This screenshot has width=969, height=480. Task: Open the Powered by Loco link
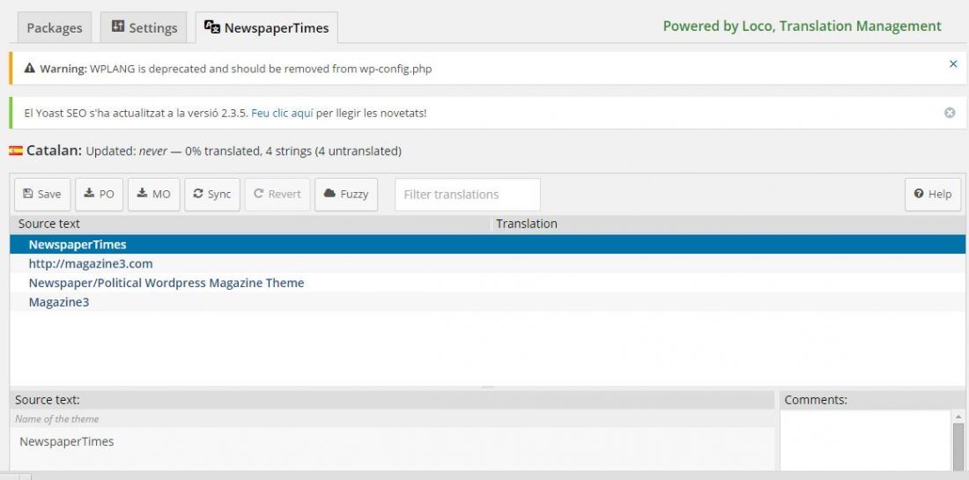tap(802, 26)
